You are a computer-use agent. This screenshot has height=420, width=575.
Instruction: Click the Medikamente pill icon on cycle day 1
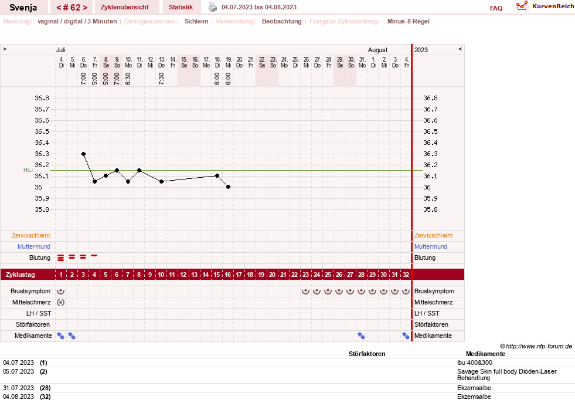(61, 336)
